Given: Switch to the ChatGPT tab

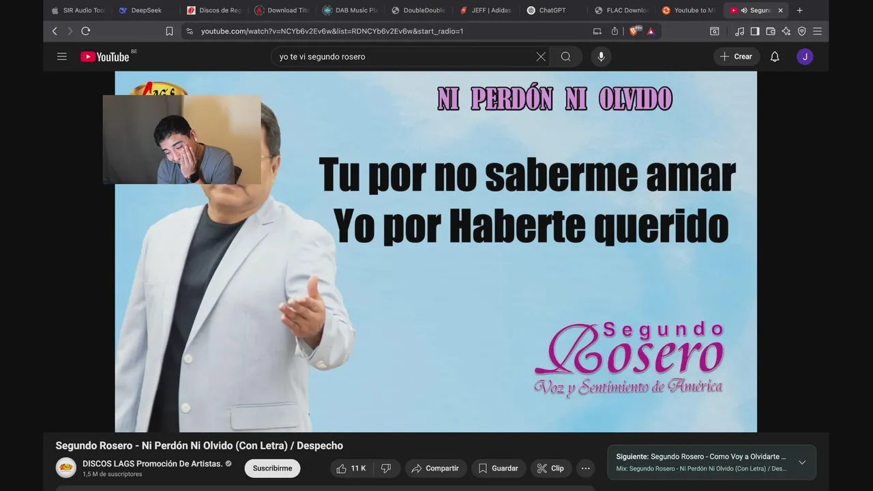Looking at the screenshot, I should 547,10.
